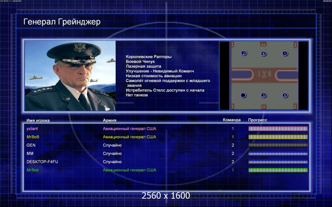This screenshot has height=207, width=332.
Task: Click the 'Генерал Грейнджер' title
Action: (62, 22)
